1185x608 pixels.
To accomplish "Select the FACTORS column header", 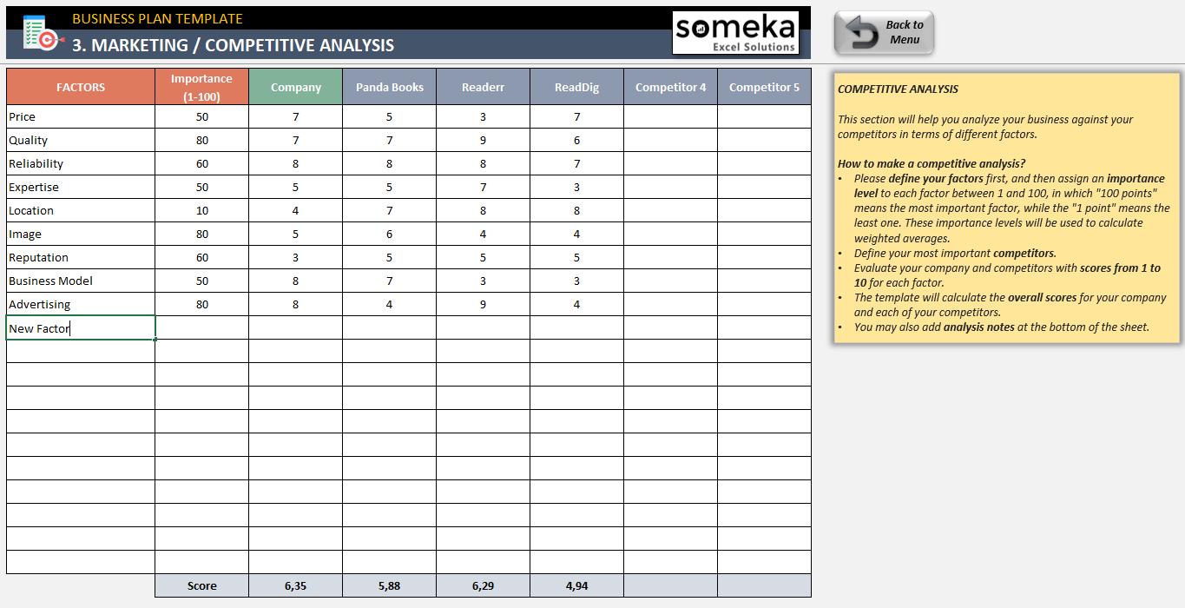I will (81, 87).
